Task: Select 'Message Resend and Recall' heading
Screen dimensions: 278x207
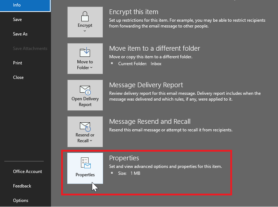Action: 150,122
